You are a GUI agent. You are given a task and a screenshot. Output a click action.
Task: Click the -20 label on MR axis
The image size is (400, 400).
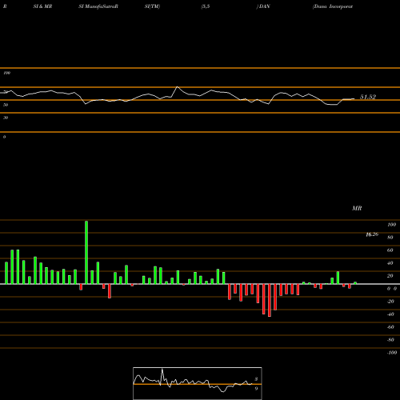(390, 302)
